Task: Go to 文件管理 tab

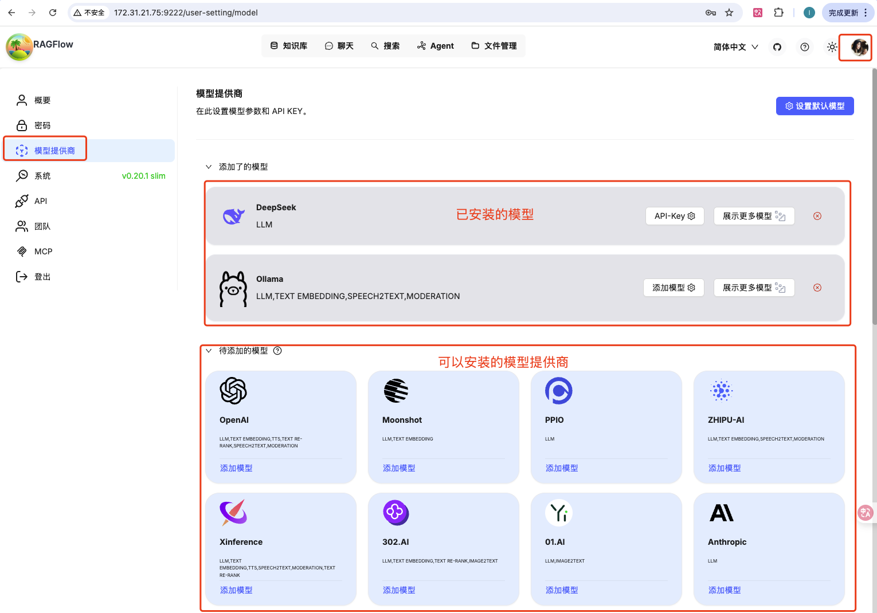Action: pos(494,46)
